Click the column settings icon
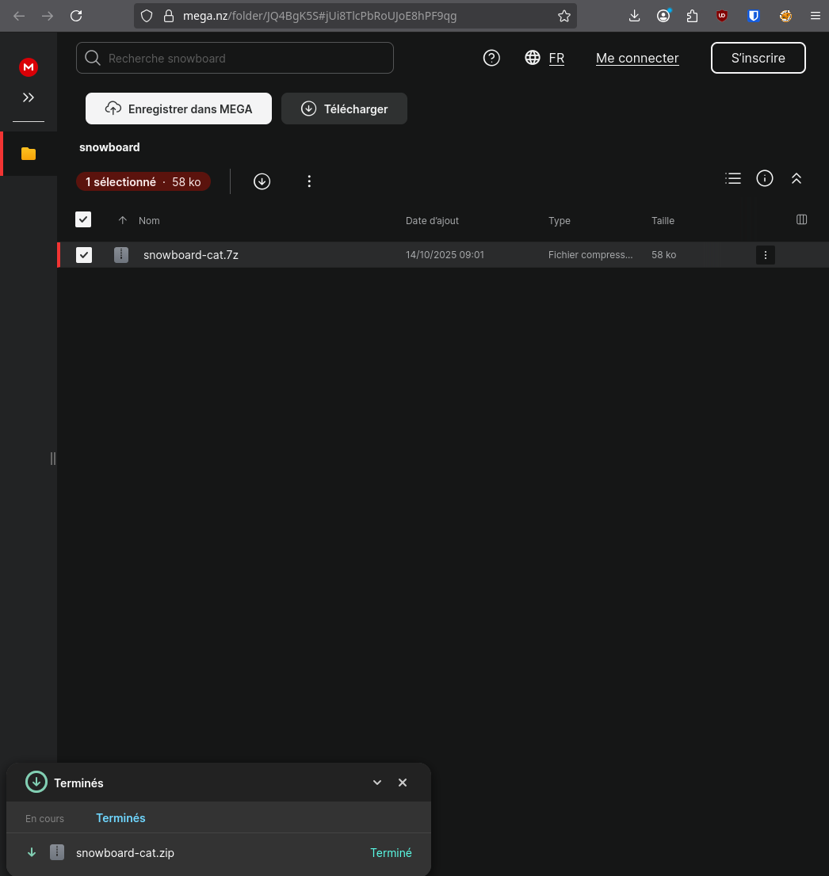This screenshot has width=829, height=876. [x=801, y=219]
